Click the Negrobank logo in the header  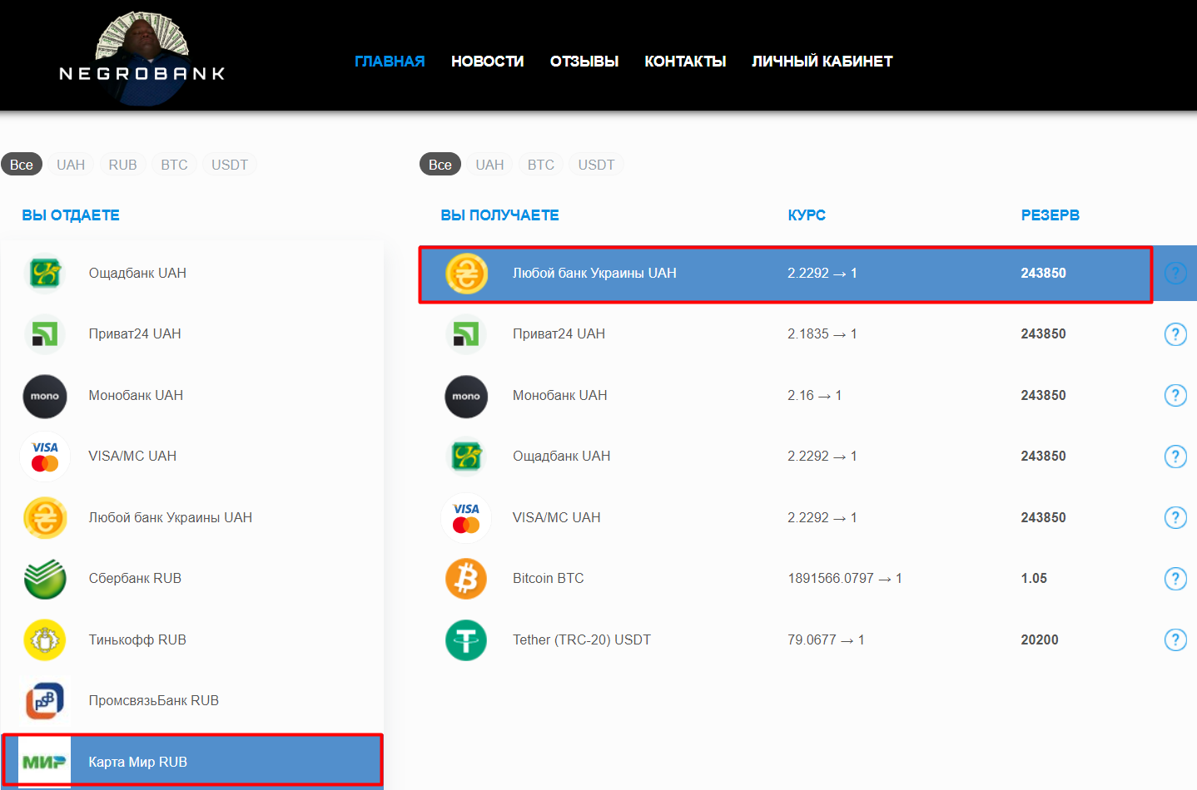tap(142, 58)
